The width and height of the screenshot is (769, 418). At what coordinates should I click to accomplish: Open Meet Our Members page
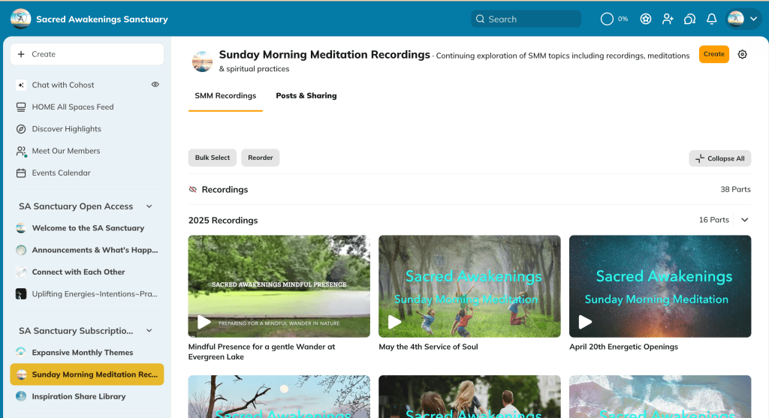click(65, 151)
